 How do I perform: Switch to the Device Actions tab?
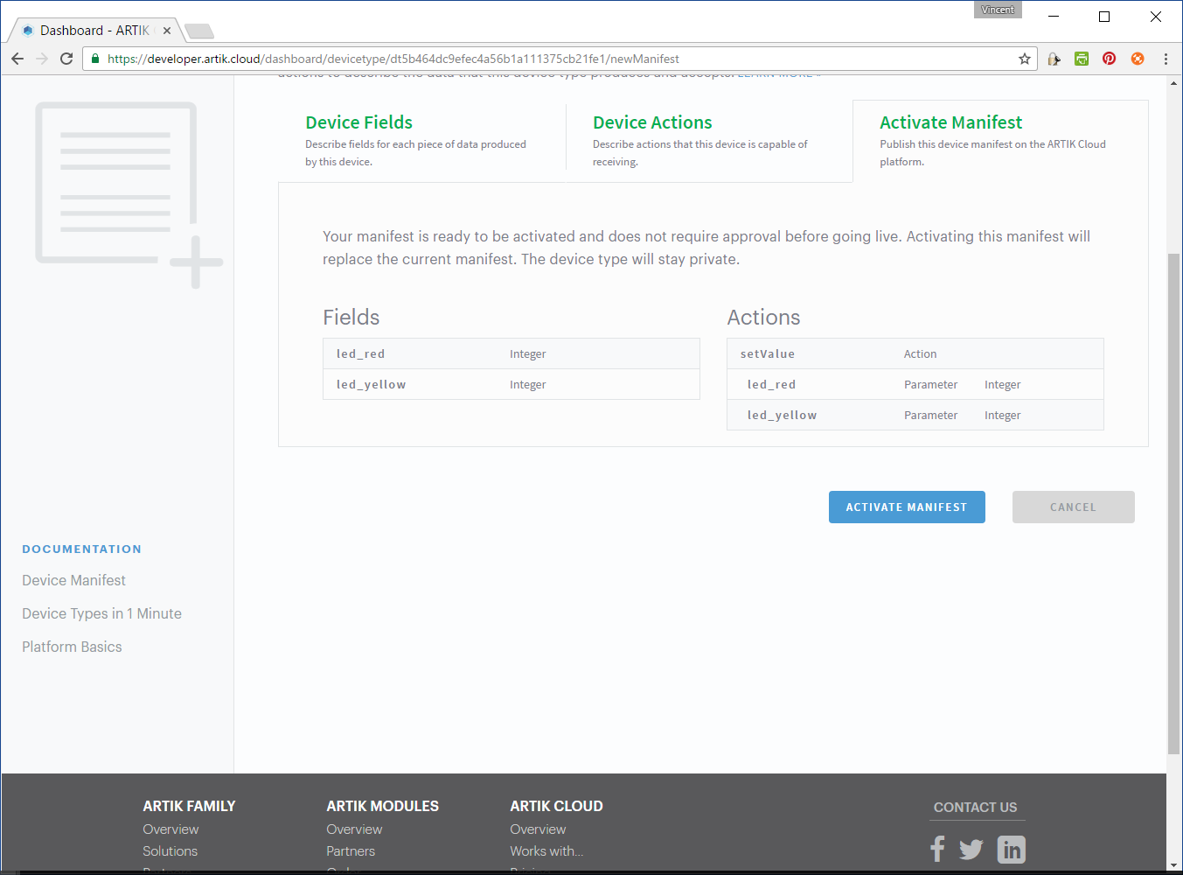(652, 122)
